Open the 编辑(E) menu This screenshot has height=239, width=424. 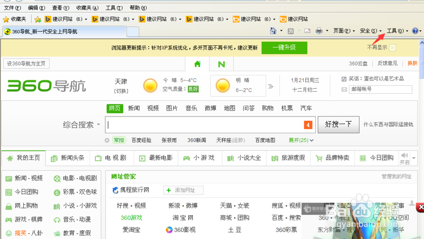pos(36,8)
